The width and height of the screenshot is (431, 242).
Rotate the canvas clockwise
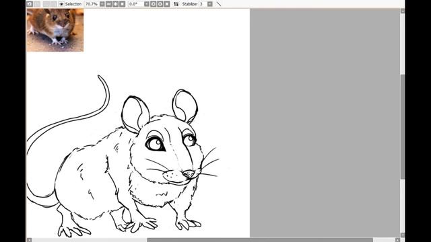click(x=160, y=4)
